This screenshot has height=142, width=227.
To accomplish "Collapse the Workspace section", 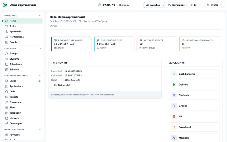I will coord(40,16).
